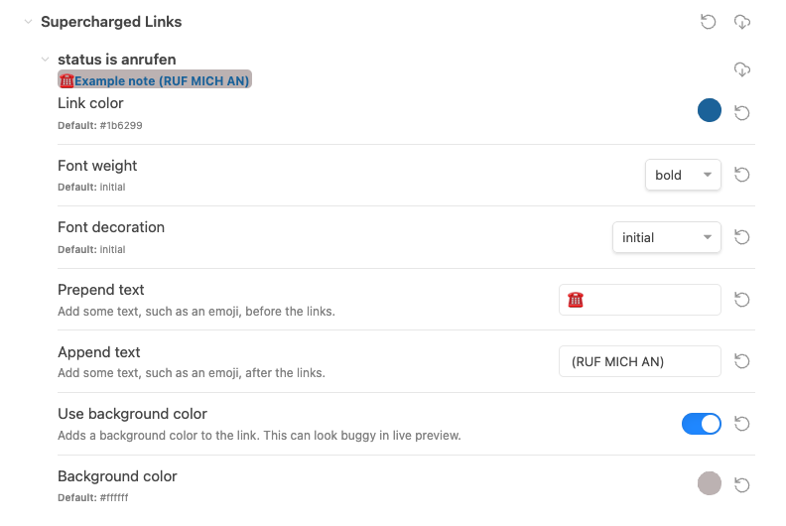This screenshot has height=526, width=786.
Task: Collapse the Supercharged Links section
Action: tap(28, 22)
